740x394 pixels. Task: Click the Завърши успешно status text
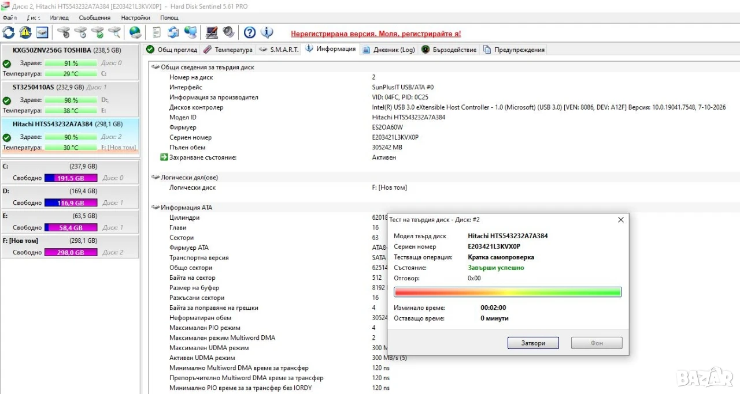point(496,268)
